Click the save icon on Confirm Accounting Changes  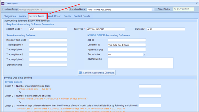(x=80, y=73)
